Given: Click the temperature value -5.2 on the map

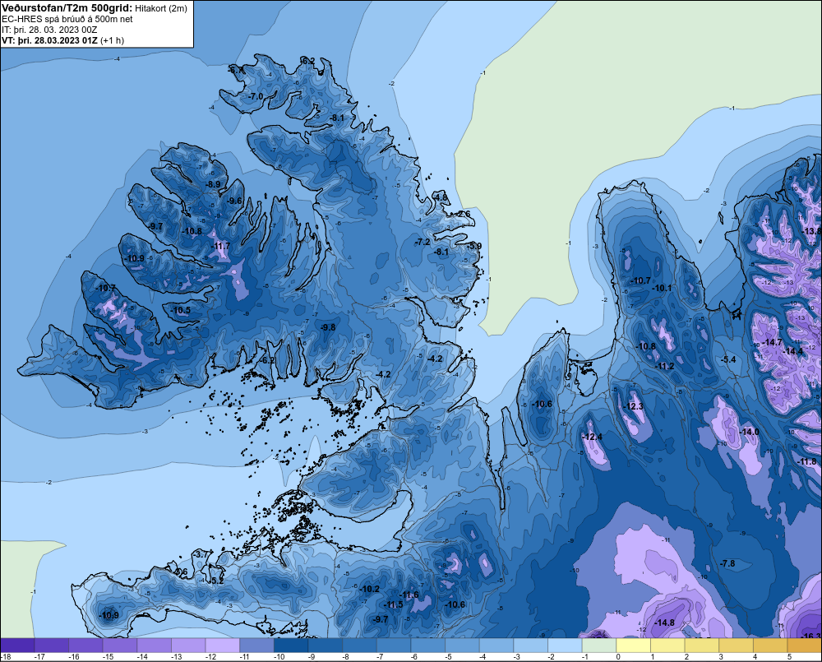Looking at the screenshot, I should click(216, 581).
